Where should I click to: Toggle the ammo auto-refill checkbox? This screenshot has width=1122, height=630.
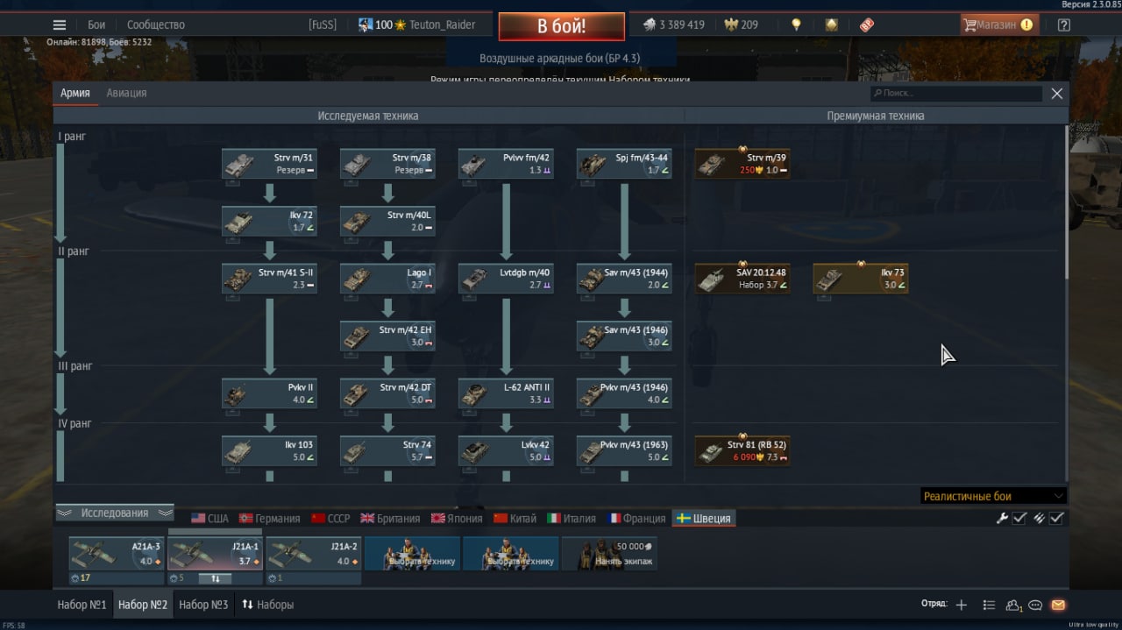click(1056, 518)
